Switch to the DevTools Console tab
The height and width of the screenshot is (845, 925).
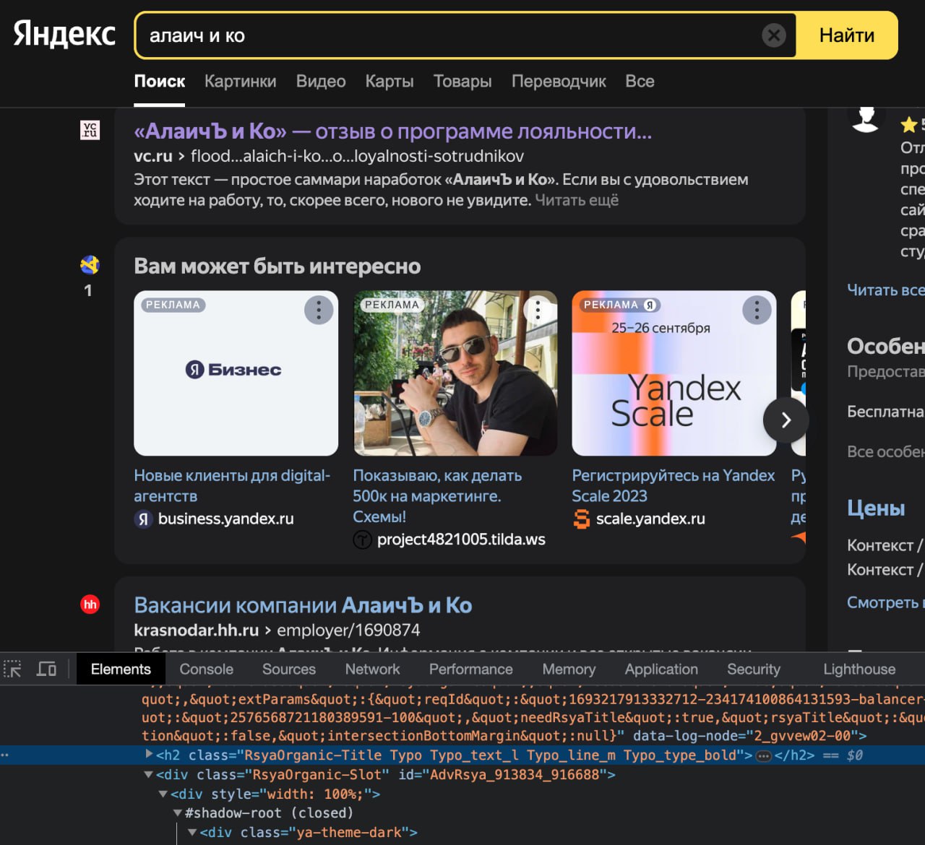(x=206, y=669)
